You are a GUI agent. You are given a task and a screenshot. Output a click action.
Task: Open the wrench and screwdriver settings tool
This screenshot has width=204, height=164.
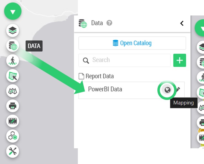tap(13, 151)
